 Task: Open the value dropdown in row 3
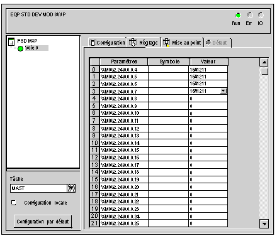(223, 91)
